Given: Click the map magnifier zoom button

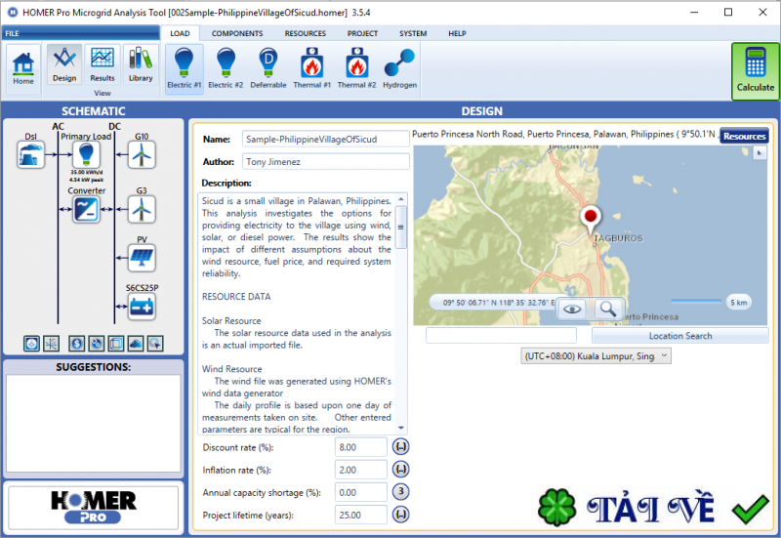Looking at the screenshot, I should (607, 310).
